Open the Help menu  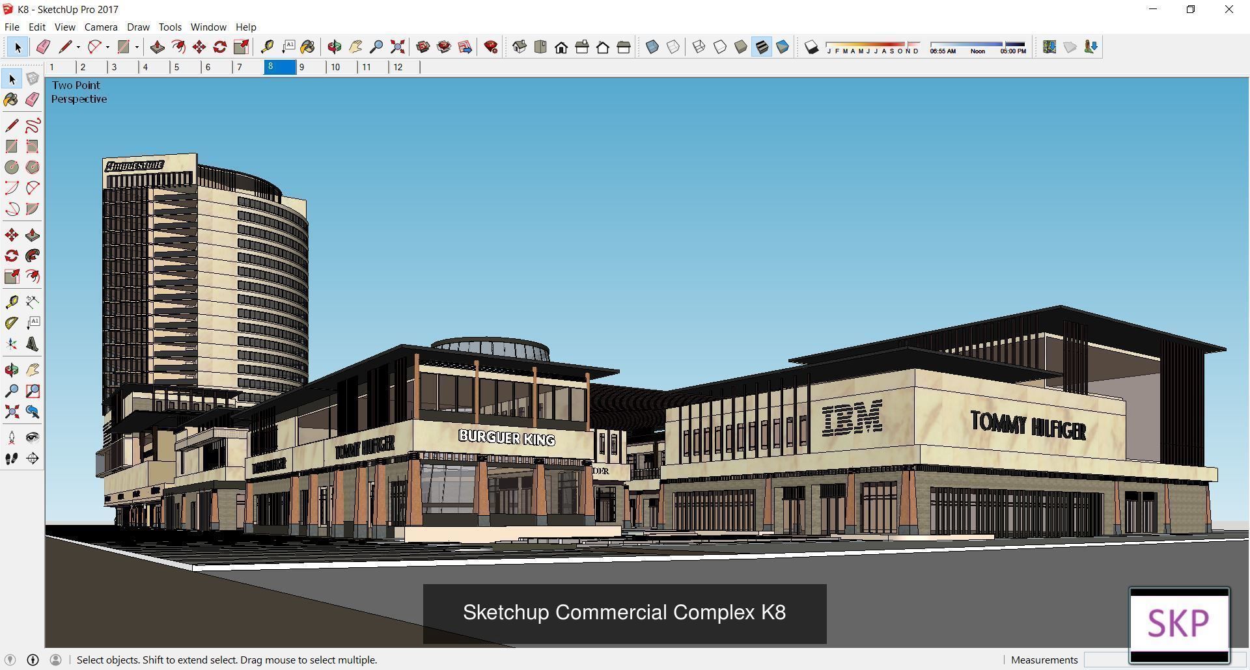pyautogui.click(x=245, y=27)
